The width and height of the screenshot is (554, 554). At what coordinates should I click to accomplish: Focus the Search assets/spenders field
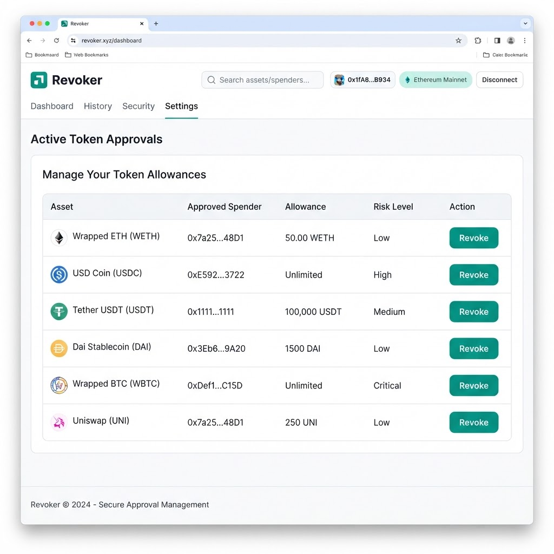click(262, 80)
